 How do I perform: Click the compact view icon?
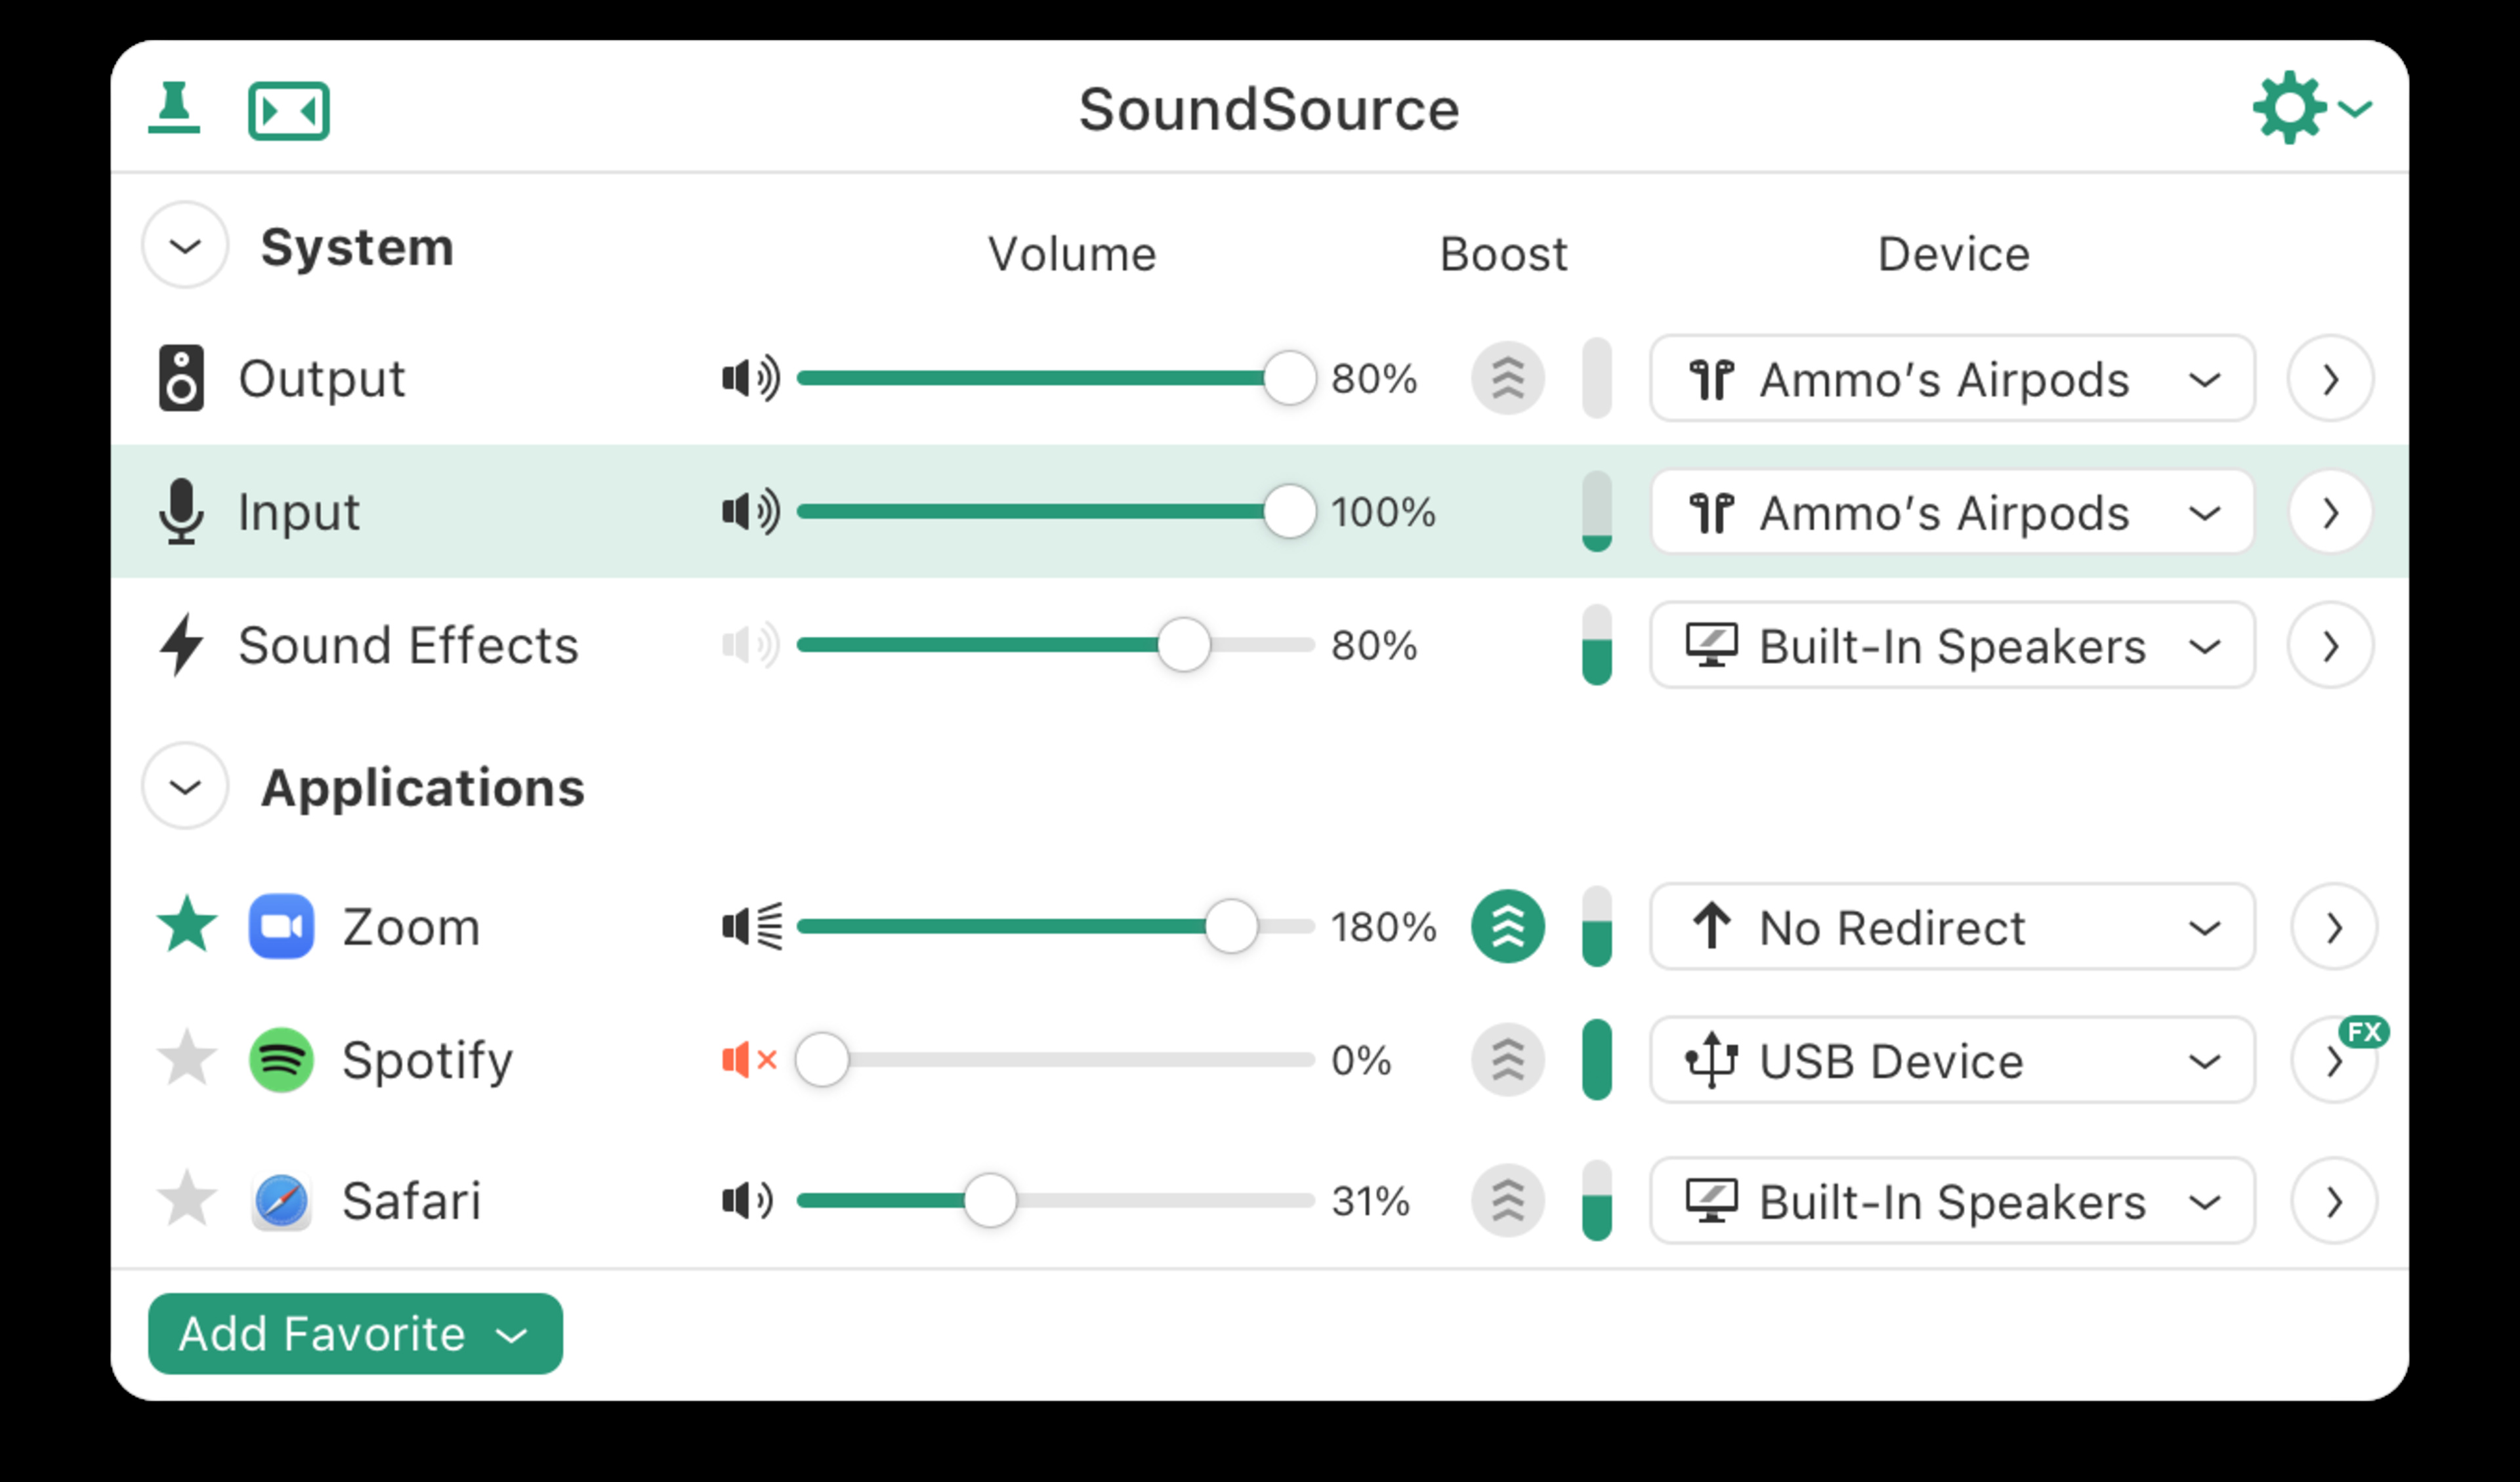pyautogui.click(x=288, y=110)
